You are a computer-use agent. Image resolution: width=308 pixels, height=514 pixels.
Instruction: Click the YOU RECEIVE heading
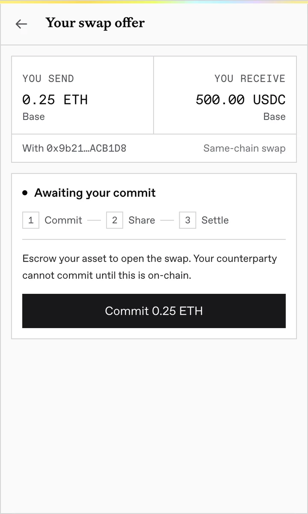(250, 78)
